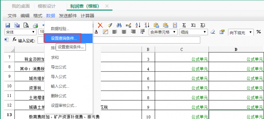
Task: Select 求和 menu entry
Action: [x=69, y=58]
